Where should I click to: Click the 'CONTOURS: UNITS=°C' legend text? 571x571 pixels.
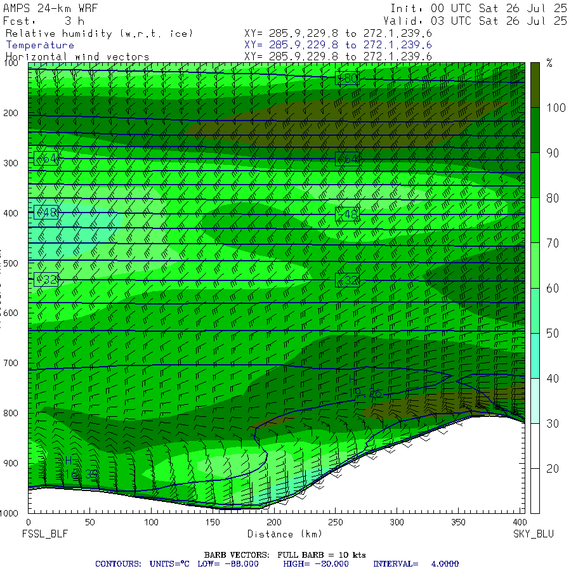[x=142, y=564]
